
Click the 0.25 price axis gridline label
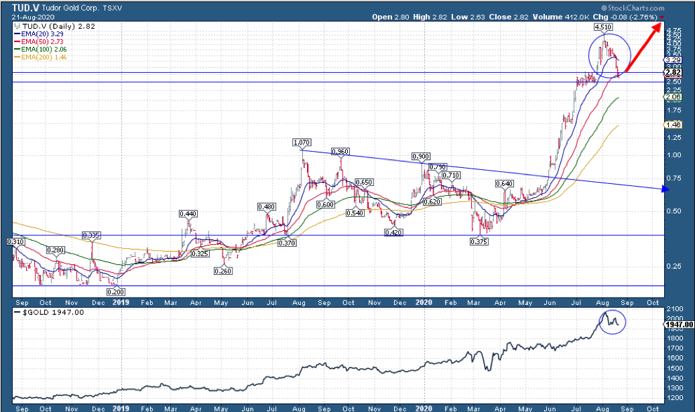(x=674, y=266)
